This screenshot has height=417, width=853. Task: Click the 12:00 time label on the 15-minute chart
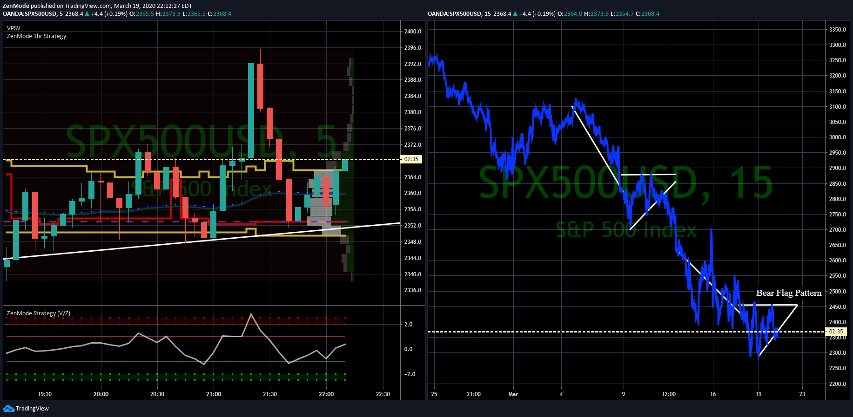pyautogui.click(x=669, y=394)
